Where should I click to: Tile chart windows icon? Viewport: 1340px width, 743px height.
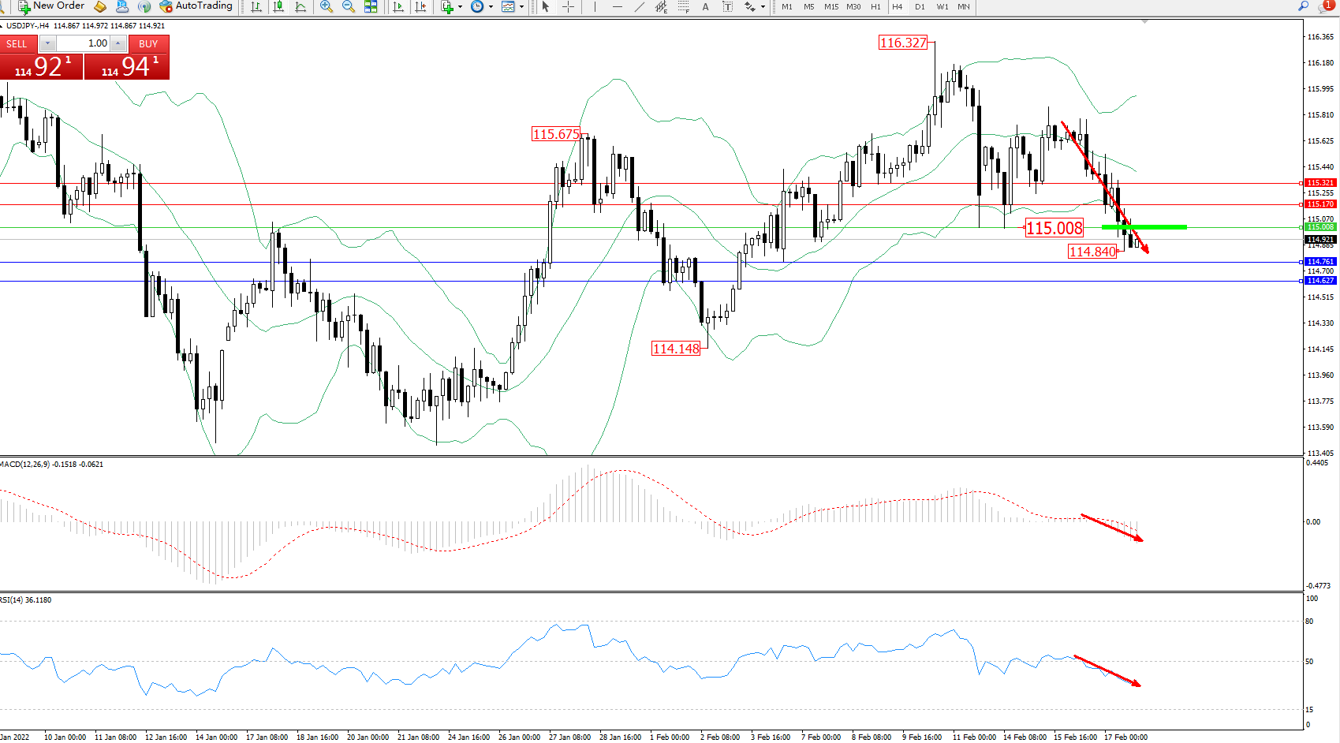coord(371,6)
